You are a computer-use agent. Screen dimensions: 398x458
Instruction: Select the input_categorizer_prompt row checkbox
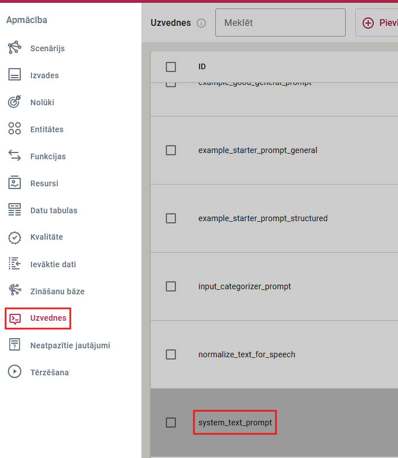171,286
